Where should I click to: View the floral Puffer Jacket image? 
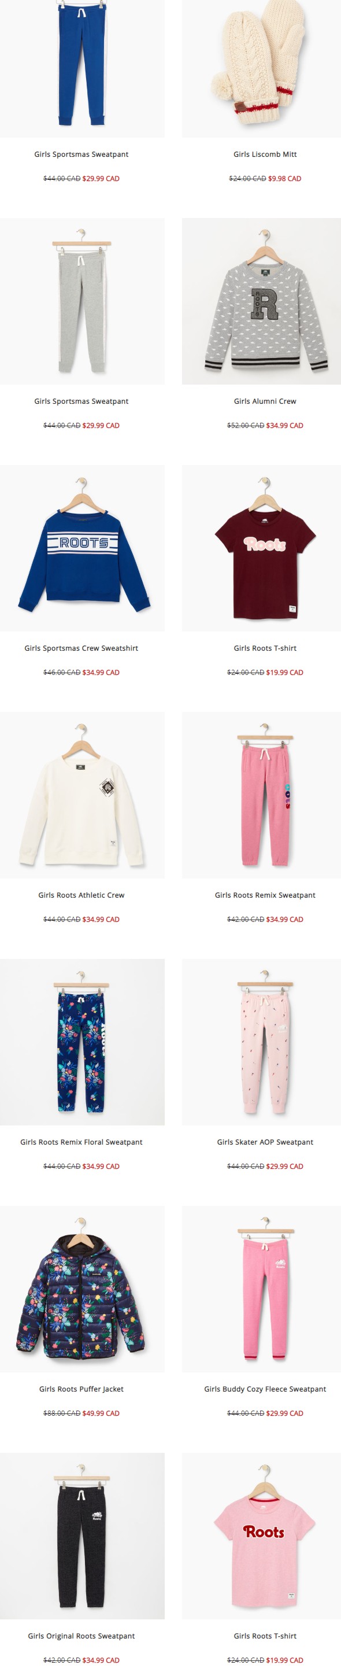click(x=82, y=1289)
